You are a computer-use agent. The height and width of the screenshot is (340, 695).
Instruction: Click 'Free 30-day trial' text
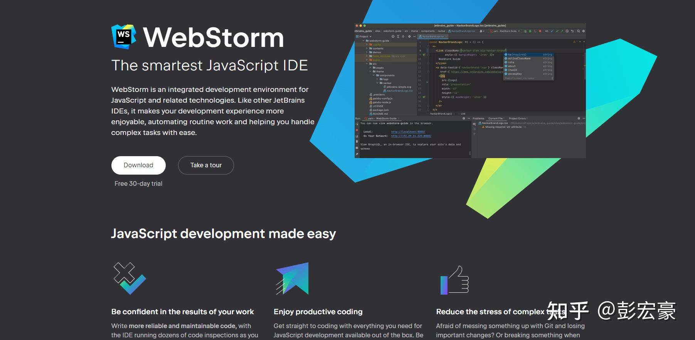[138, 184]
